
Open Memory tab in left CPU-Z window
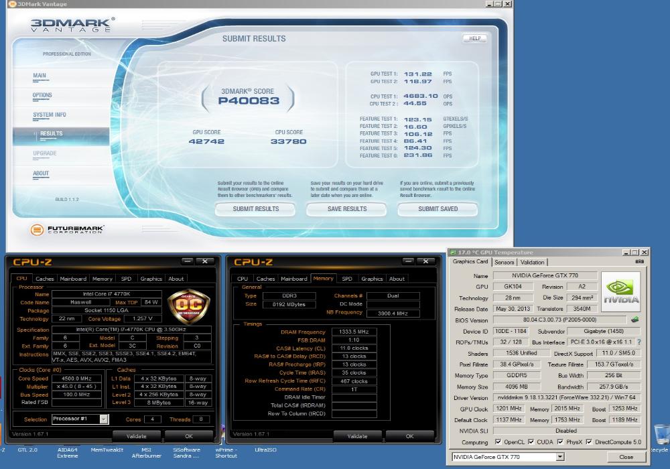click(103, 279)
